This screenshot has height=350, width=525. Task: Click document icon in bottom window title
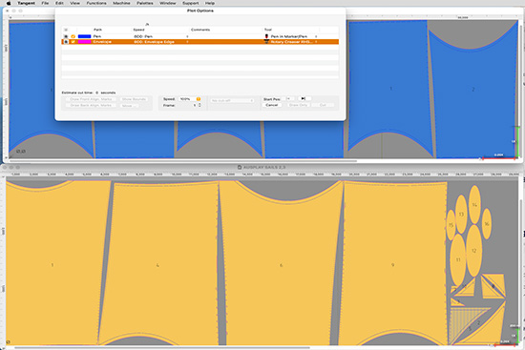click(240, 167)
